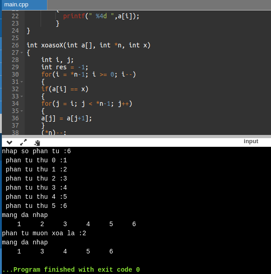Click line number 26 in the gutter
This screenshot has width=271, height=274.
[15, 45]
